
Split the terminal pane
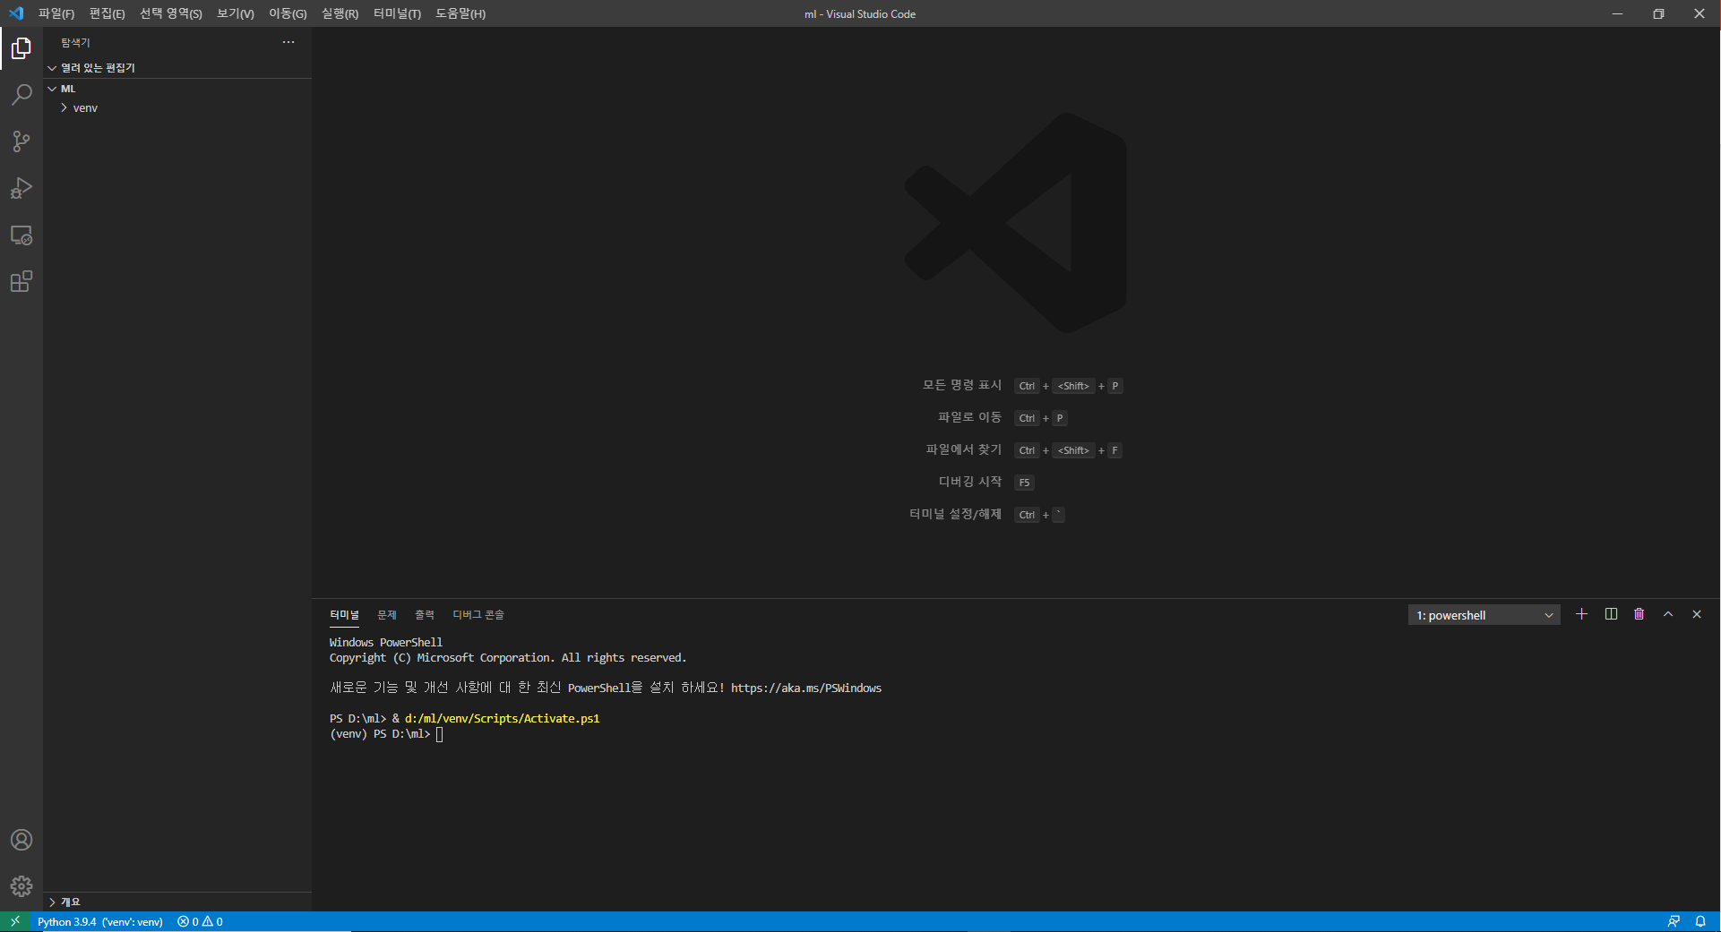pyautogui.click(x=1611, y=614)
